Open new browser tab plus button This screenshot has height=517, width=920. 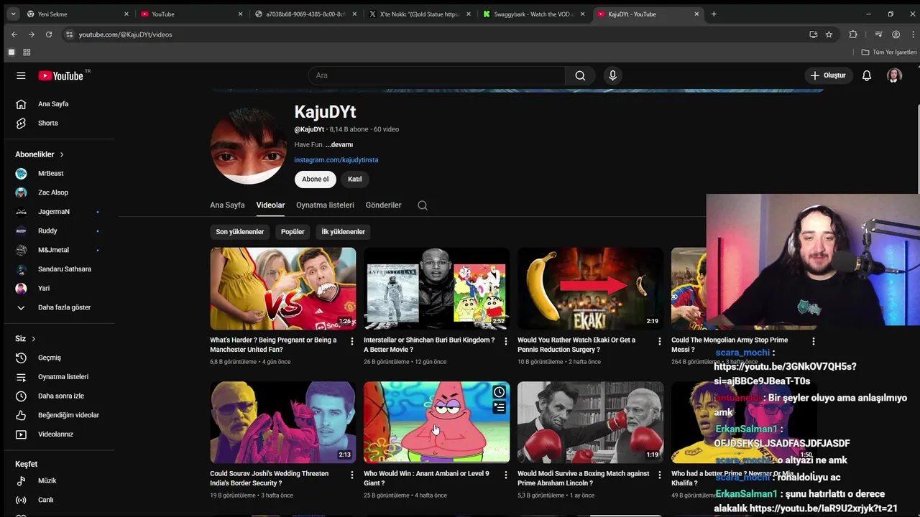pyautogui.click(x=714, y=14)
